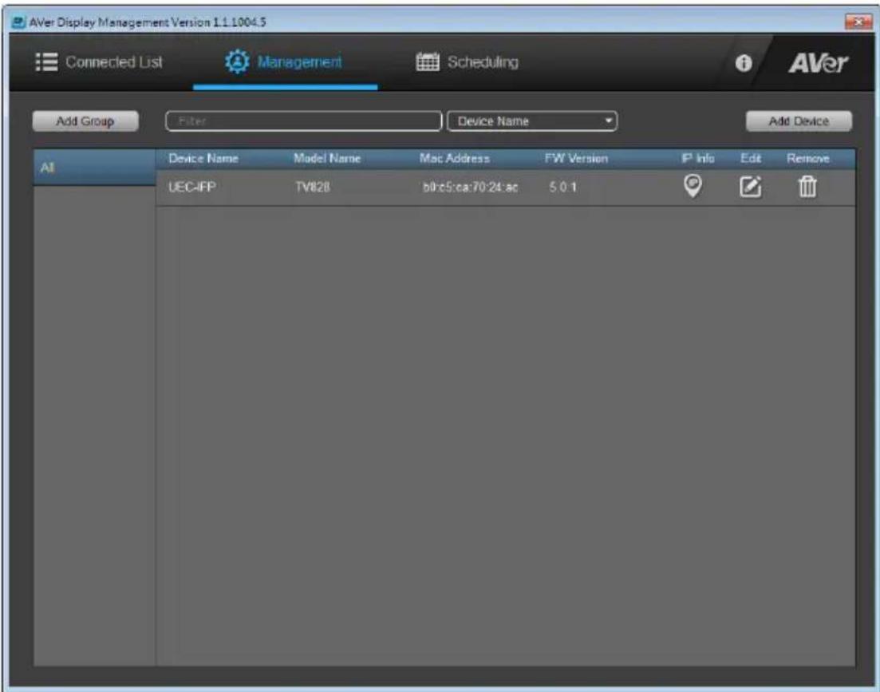Screen dimensions: 880x692
Task: Select the Management tab label
Action: coord(299,61)
